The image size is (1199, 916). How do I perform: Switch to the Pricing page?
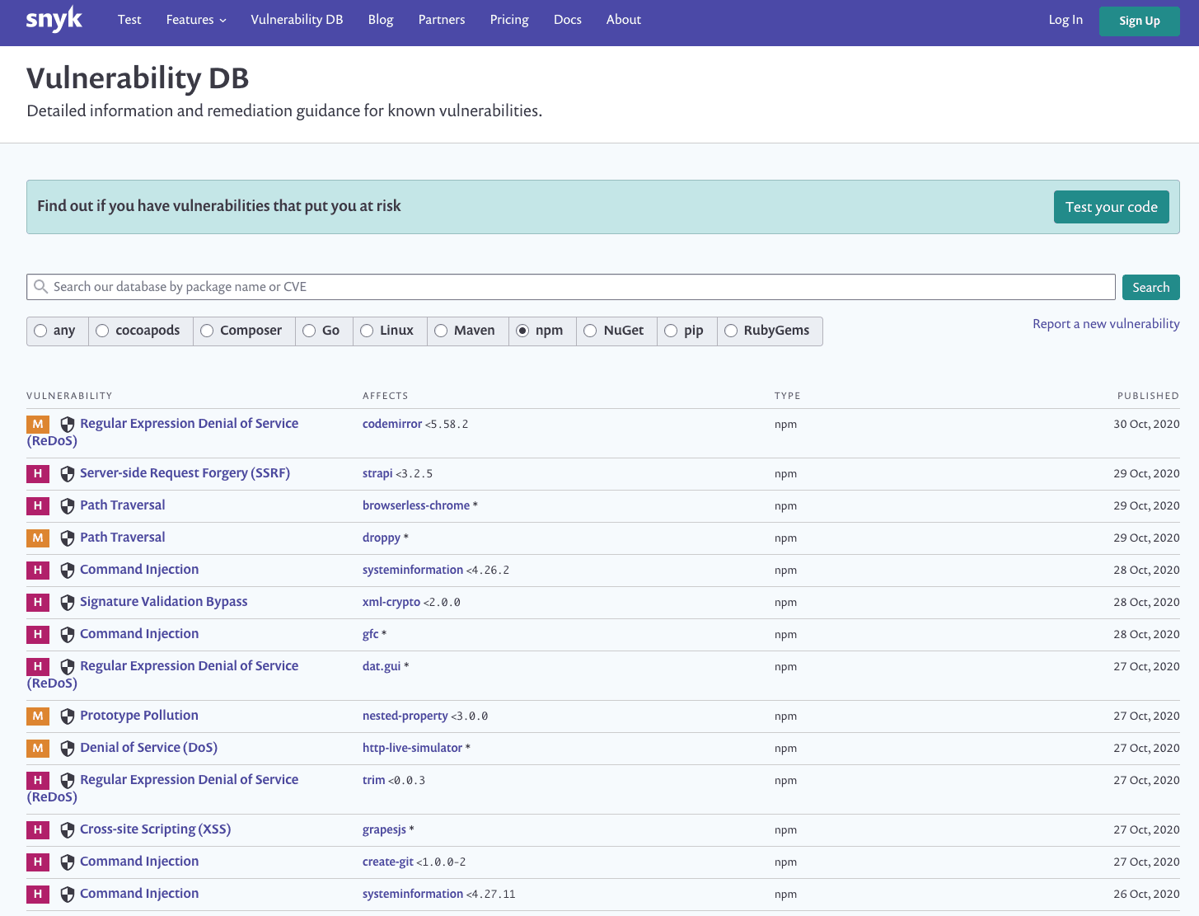point(508,19)
